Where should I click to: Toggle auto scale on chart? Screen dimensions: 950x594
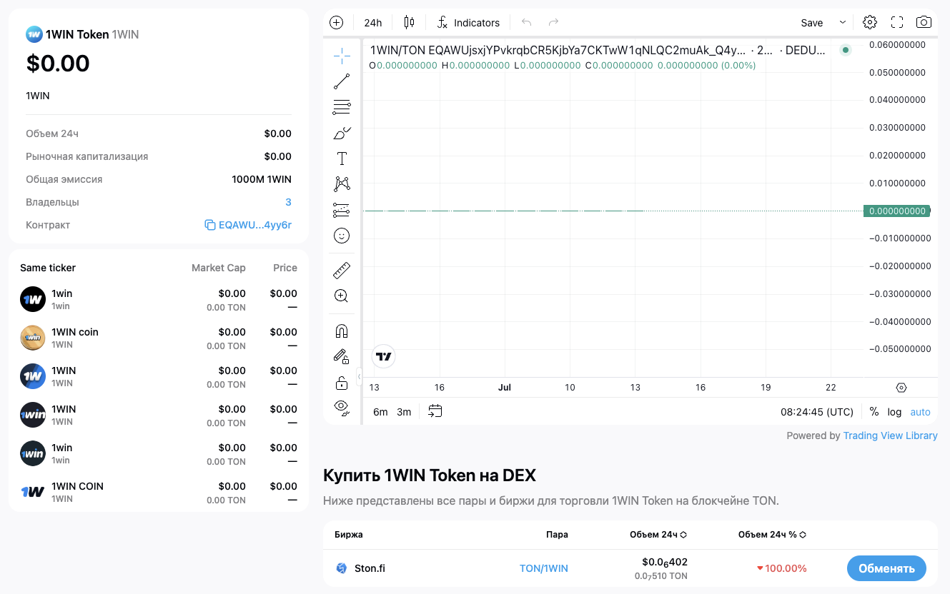coord(920,411)
